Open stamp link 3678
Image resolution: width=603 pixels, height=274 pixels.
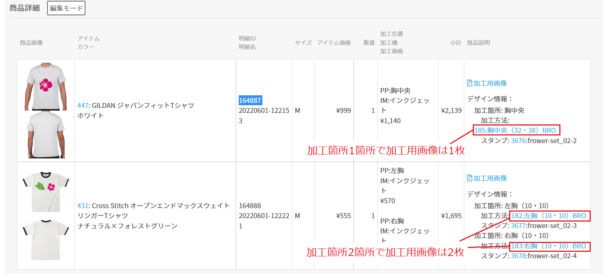pos(518,256)
